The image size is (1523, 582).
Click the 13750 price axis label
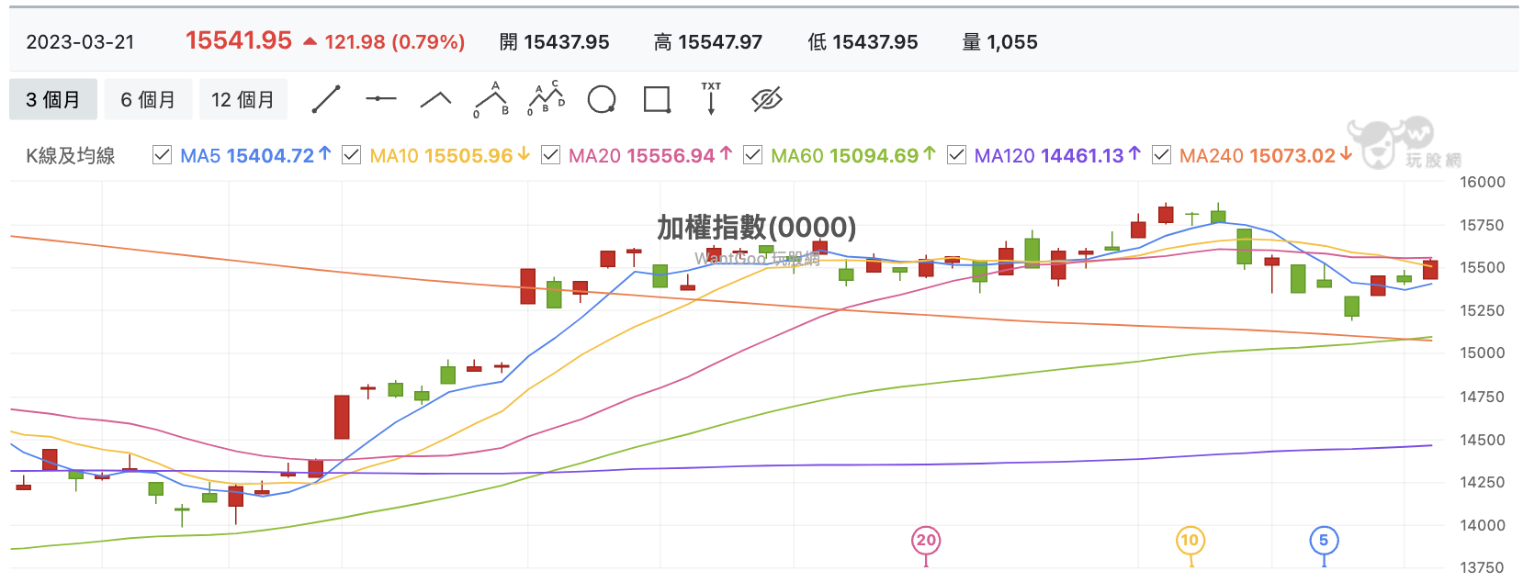click(1483, 567)
